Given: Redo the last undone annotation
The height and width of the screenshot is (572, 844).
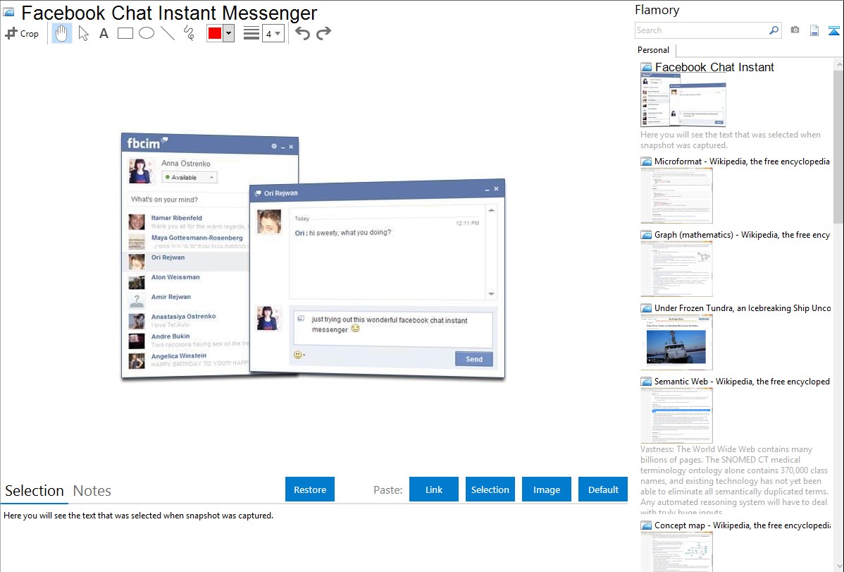Looking at the screenshot, I should (323, 33).
